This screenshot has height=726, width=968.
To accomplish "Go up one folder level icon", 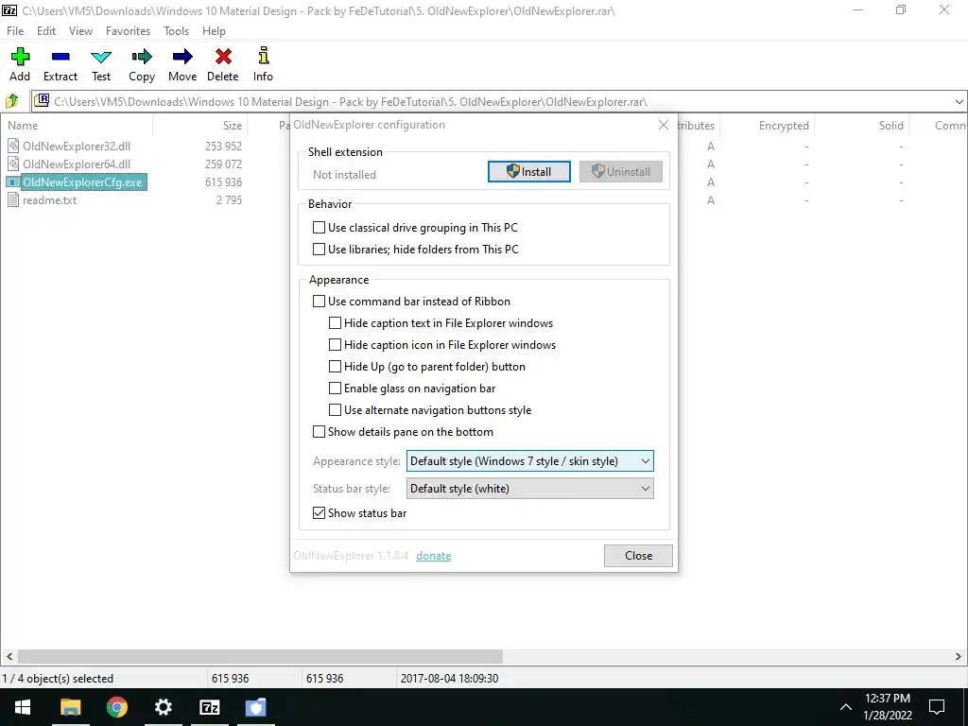I will pos(11,101).
